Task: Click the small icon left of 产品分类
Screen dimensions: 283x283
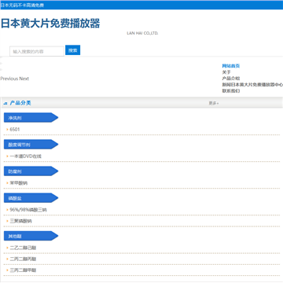Action: tap(6, 104)
